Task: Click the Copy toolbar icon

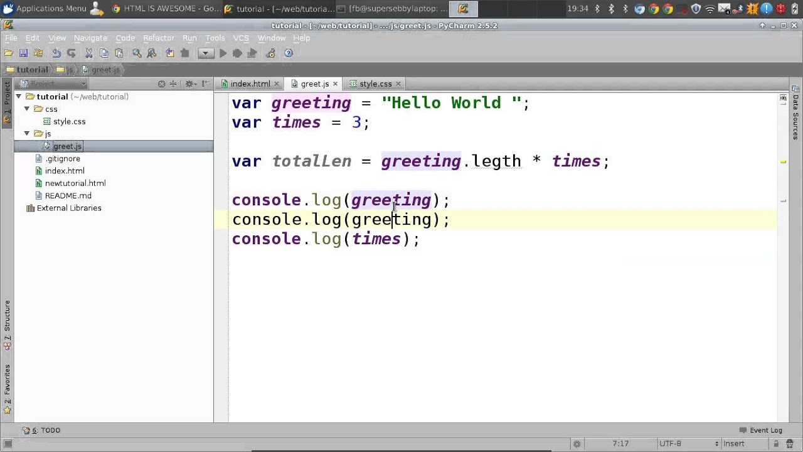Action: pos(104,53)
